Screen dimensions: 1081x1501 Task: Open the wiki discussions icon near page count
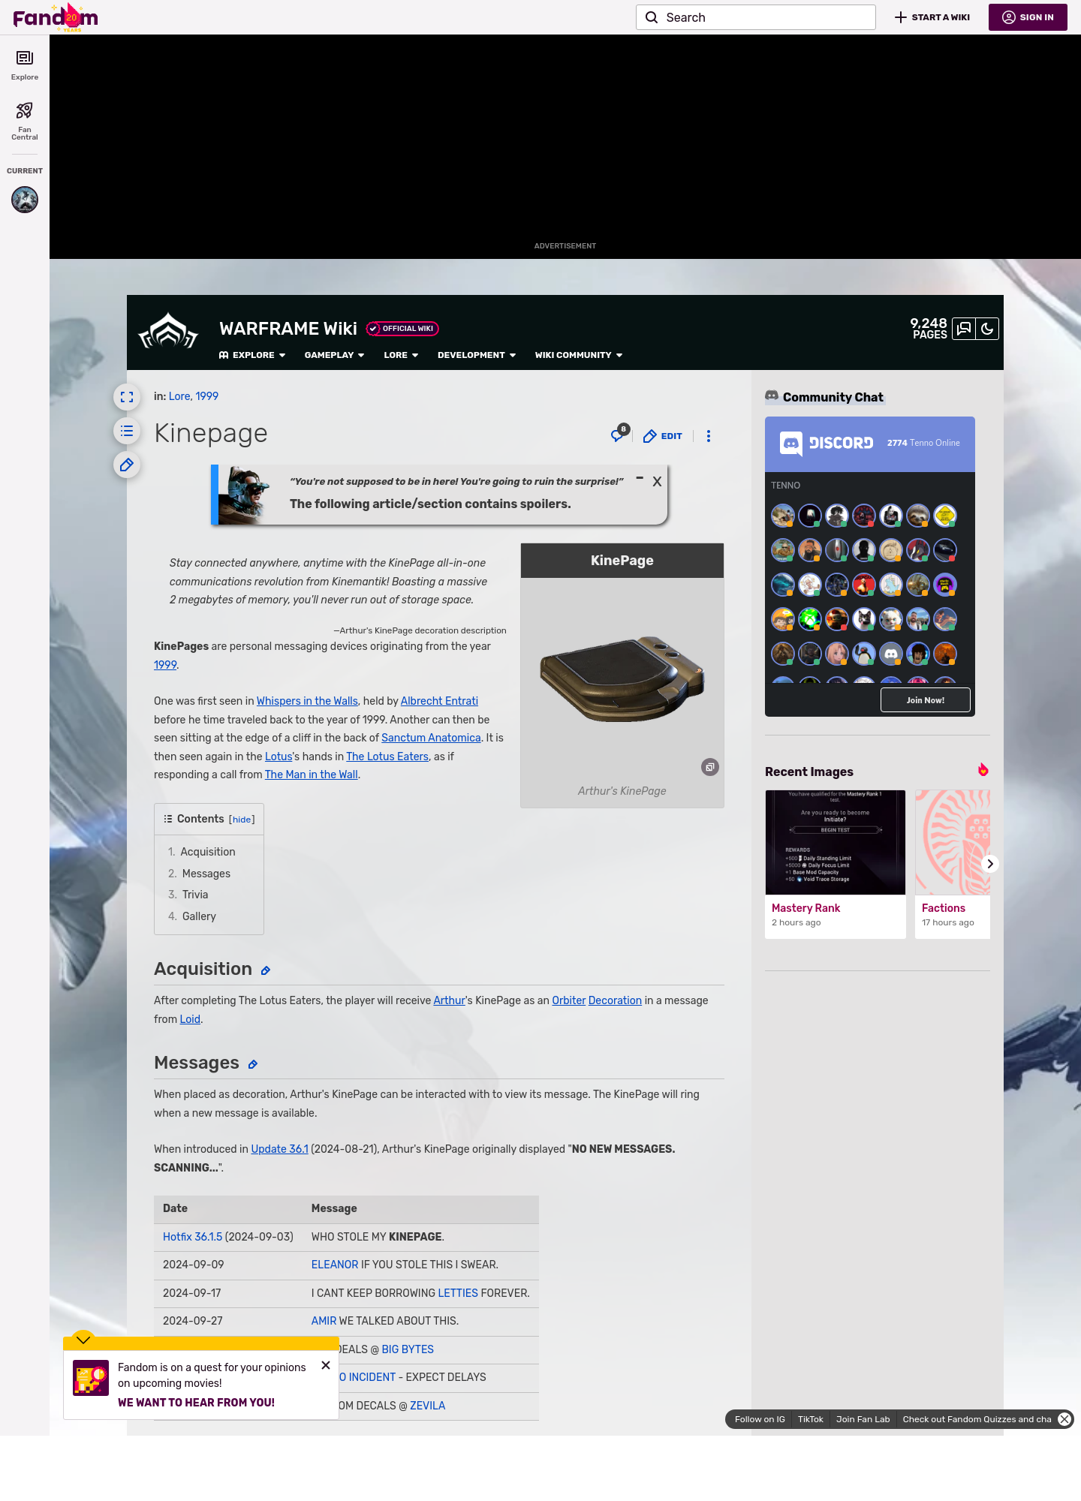[x=964, y=329]
